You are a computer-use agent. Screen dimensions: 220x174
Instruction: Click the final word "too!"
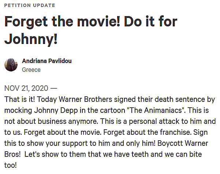coord(11,165)
